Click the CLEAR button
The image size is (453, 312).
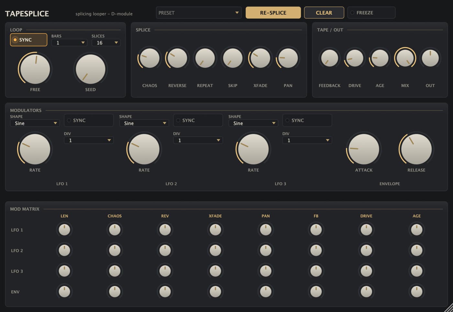coord(324,13)
